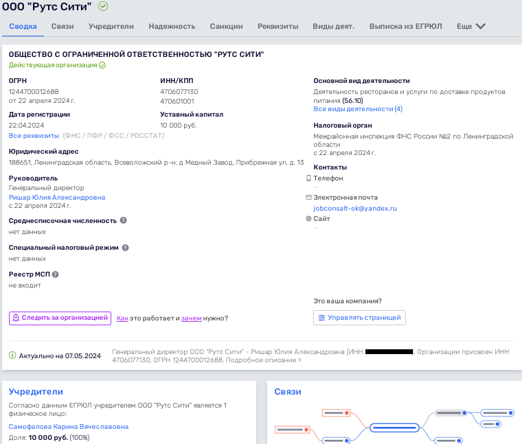Click the (ФНС / ПФР / ФСС / РОССТАТ) text

pyautogui.click(x=113, y=136)
